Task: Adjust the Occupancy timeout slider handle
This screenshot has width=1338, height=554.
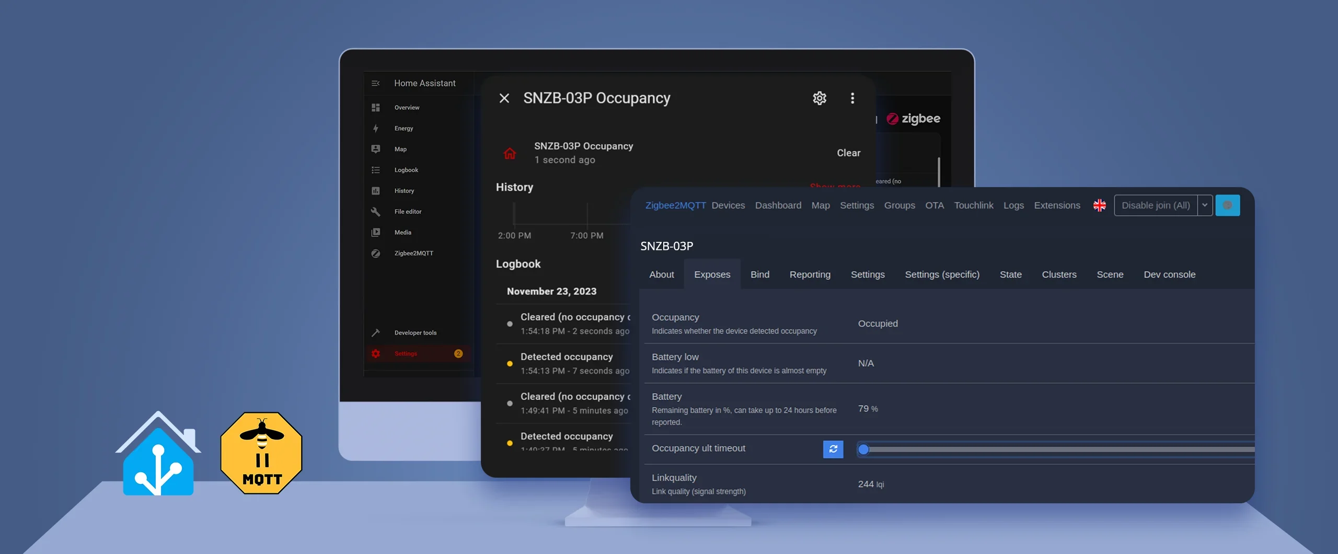Action: click(x=863, y=449)
